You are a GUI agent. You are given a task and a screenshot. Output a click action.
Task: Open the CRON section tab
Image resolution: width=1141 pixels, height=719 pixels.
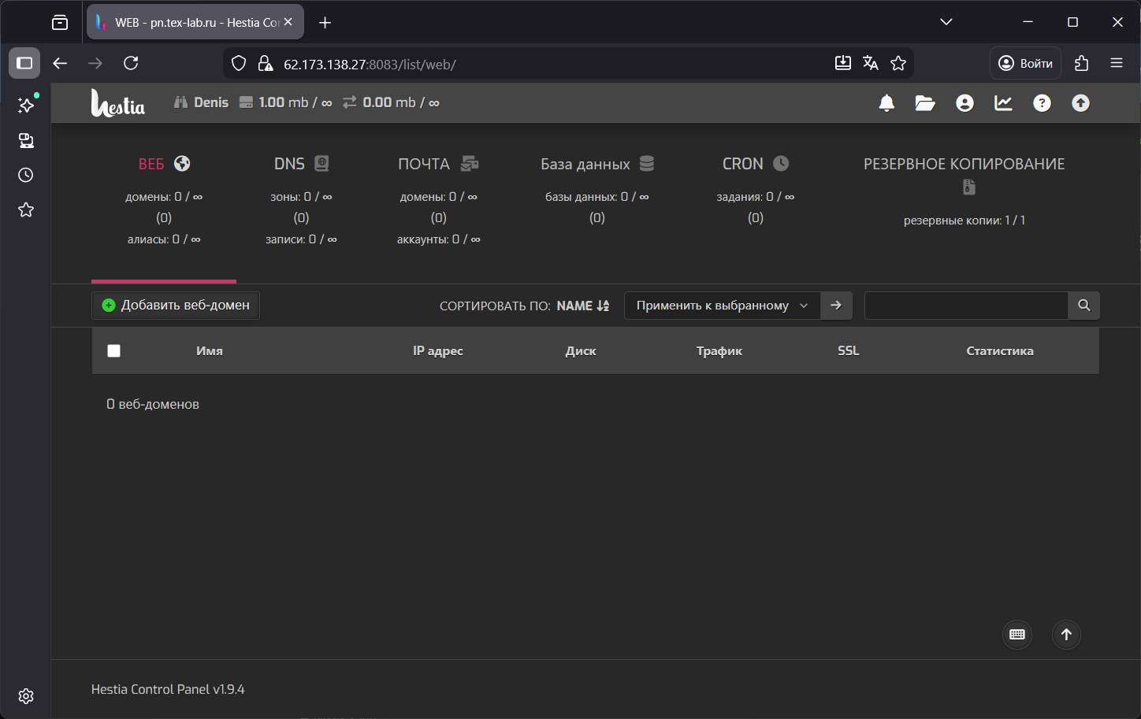tap(754, 164)
